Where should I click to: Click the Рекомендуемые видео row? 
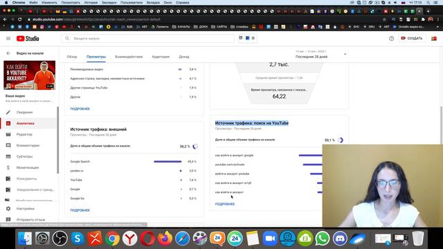click(x=134, y=69)
